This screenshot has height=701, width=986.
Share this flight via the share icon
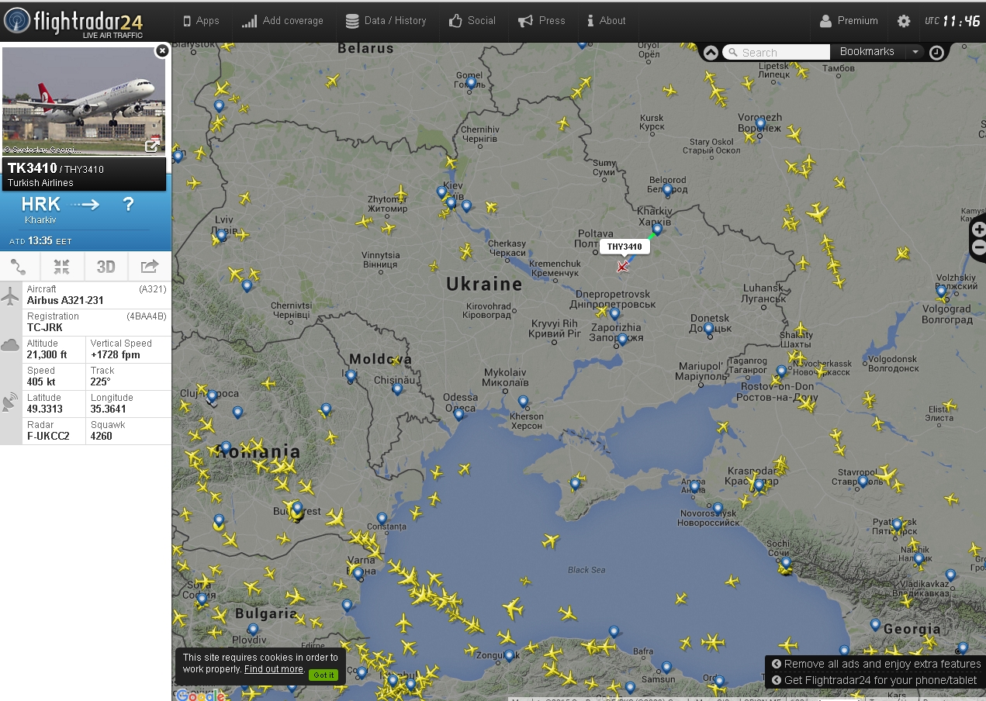149,267
